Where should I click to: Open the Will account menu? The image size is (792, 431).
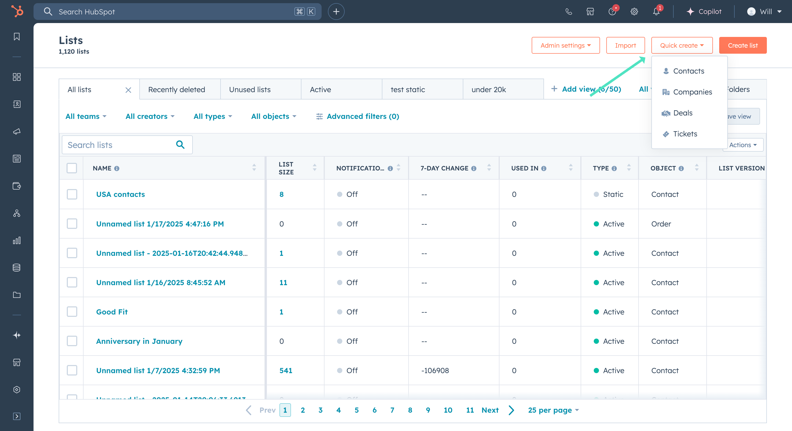pos(764,12)
